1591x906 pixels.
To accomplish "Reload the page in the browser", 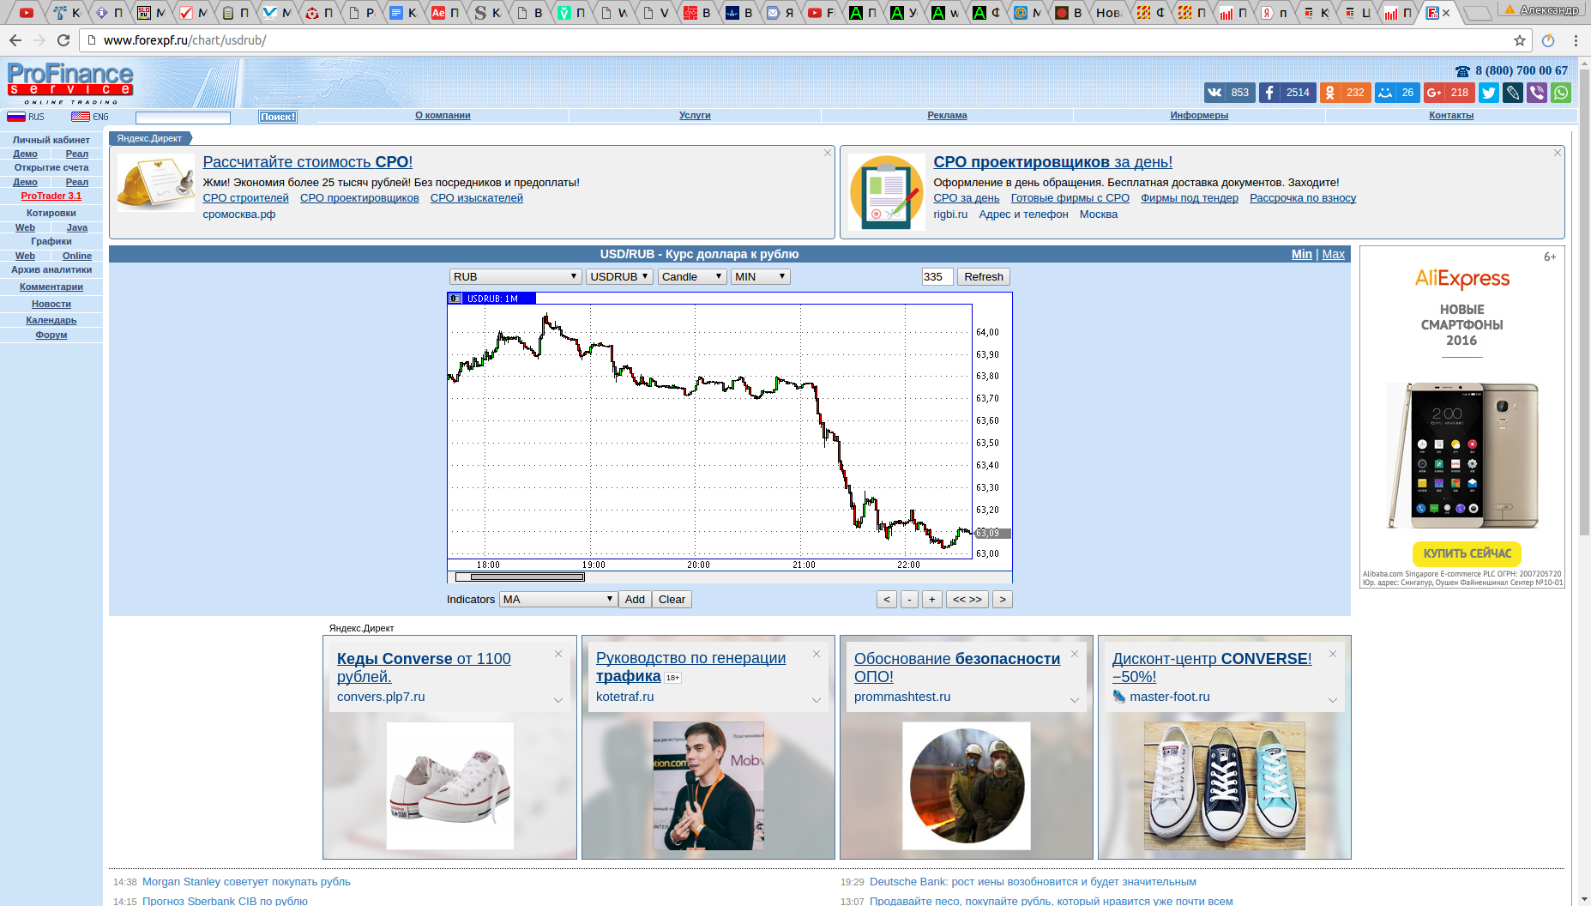I will click(x=63, y=40).
